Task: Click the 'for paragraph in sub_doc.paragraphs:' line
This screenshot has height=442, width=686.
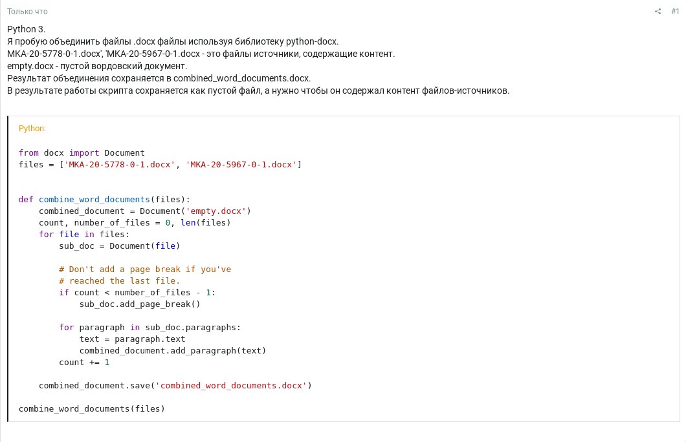Action: 150,328
